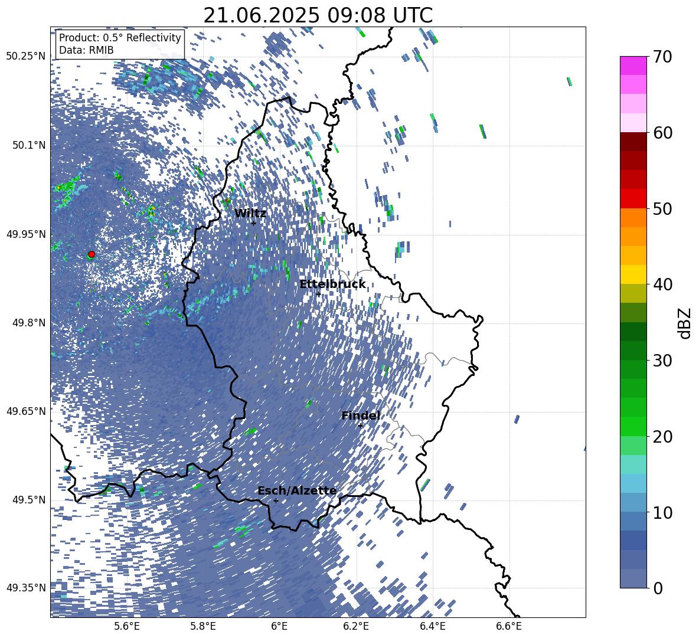This screenshot has width=699, height=638.
Task: Click the 6°E longitude label
Action: [x=279, y=626]
